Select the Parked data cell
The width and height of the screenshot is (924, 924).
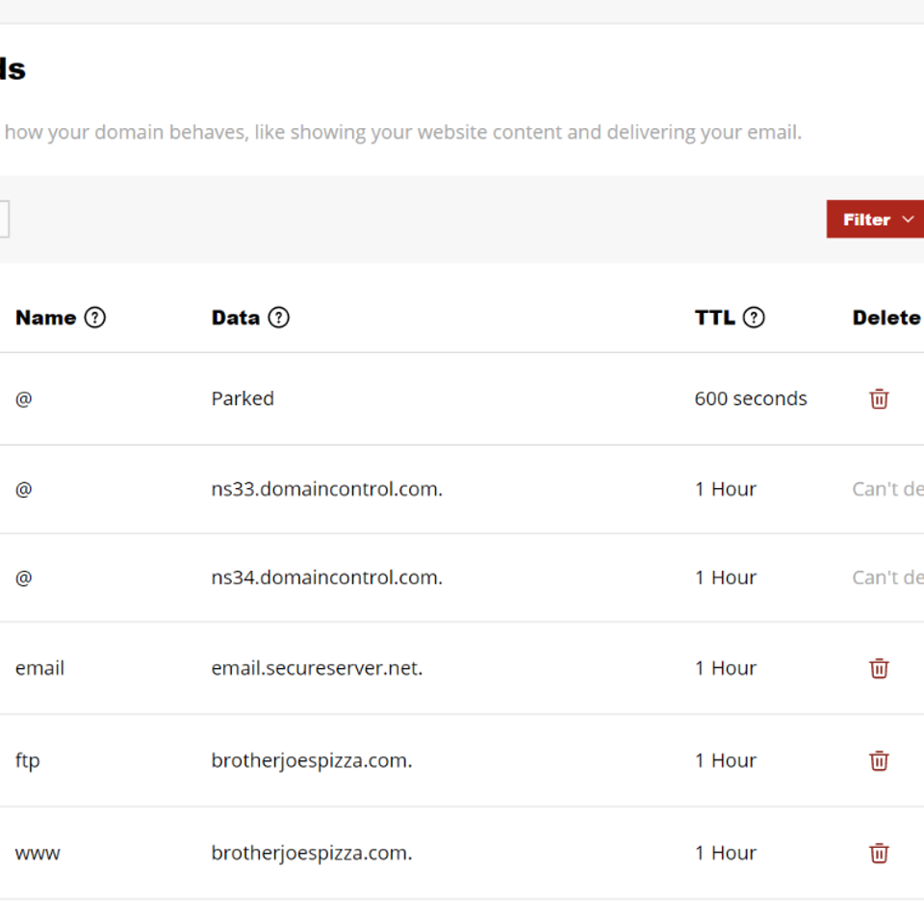pos(243,398)
